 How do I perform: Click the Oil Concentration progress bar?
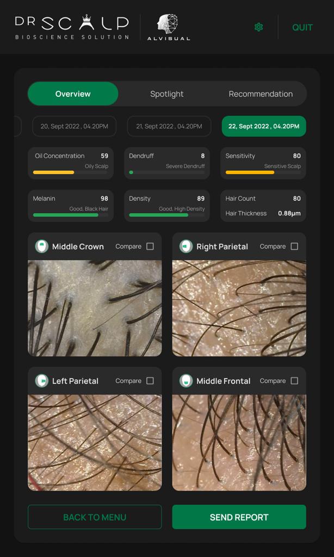click(x=71, y=172)
